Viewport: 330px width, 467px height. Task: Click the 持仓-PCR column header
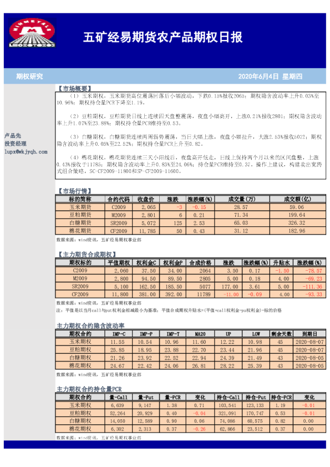(x=281, y=397)
